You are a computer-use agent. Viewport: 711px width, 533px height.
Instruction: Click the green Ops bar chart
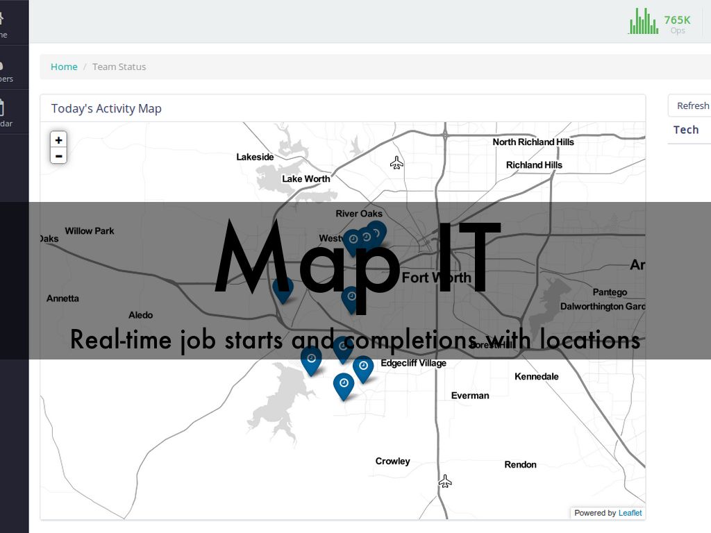[x=644, y=22]
